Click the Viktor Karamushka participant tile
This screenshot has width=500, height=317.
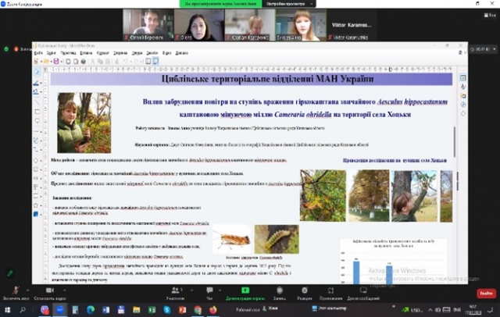[x=352, y=25]
